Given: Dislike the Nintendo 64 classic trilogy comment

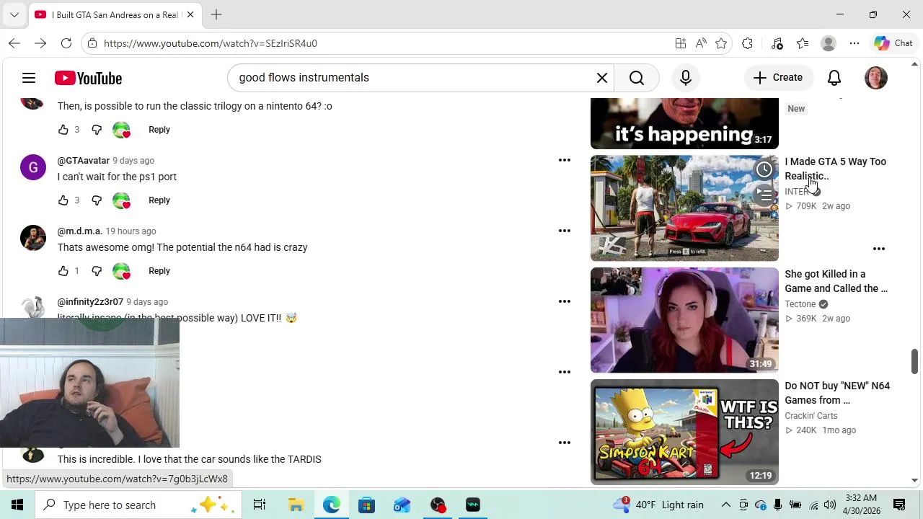Looking at the screenshot, I should (97, 130).
